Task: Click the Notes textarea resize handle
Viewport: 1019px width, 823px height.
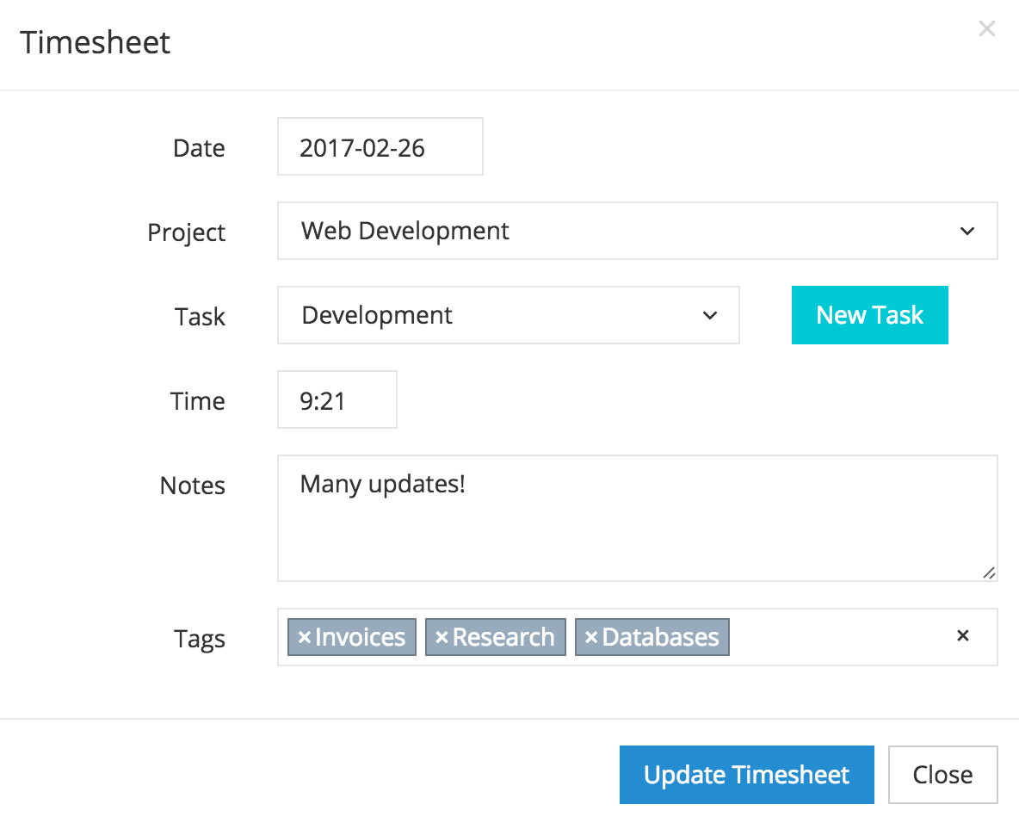Action: [x=989, y=572]
